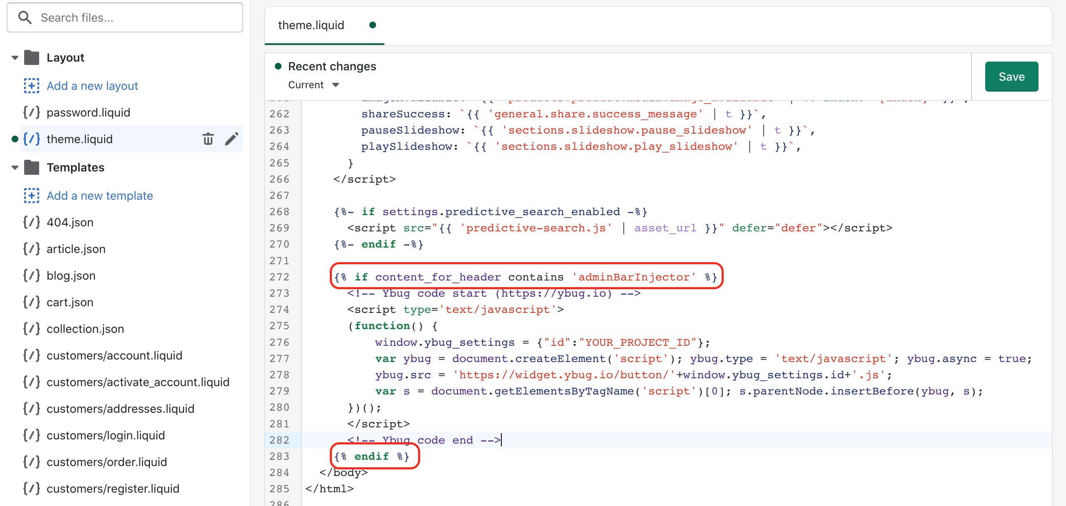Click the customers/order.liquid file icon
The height and width of the screenshot is (506, 1066).
(x=32, y=462)
